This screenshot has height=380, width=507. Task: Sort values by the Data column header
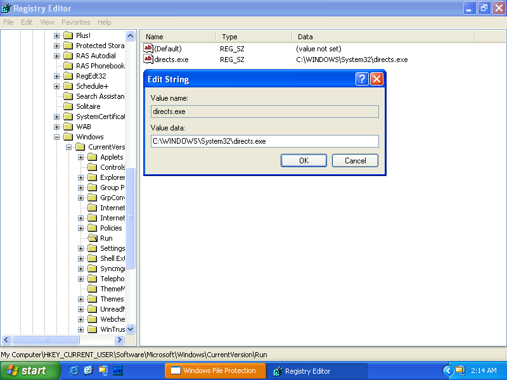click(x=383, y=37)
